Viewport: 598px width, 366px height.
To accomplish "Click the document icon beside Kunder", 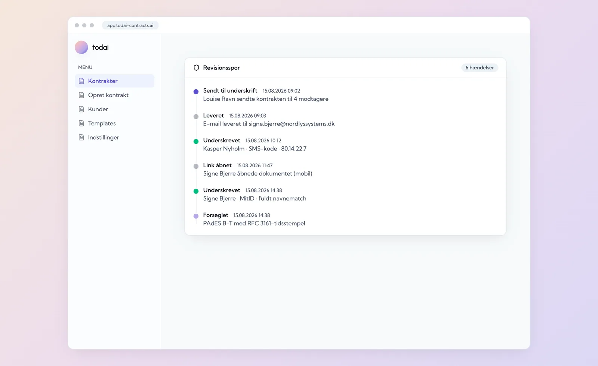I will 81,109.
